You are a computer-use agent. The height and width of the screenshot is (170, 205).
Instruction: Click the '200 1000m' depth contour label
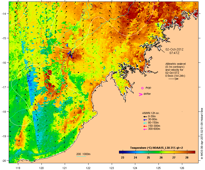pyautogui.click(x=83, y=154)
